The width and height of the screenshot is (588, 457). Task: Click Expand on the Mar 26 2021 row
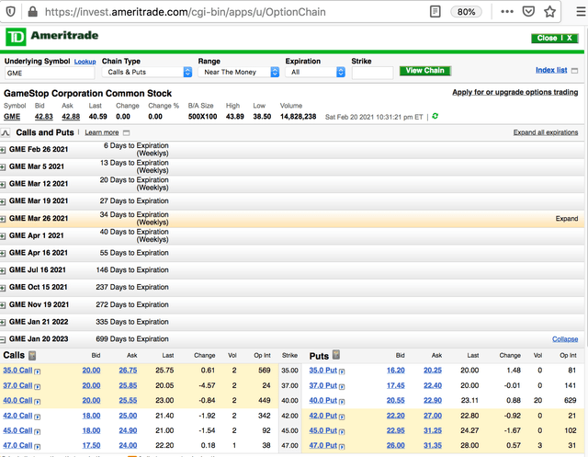[x=567, y=219]
